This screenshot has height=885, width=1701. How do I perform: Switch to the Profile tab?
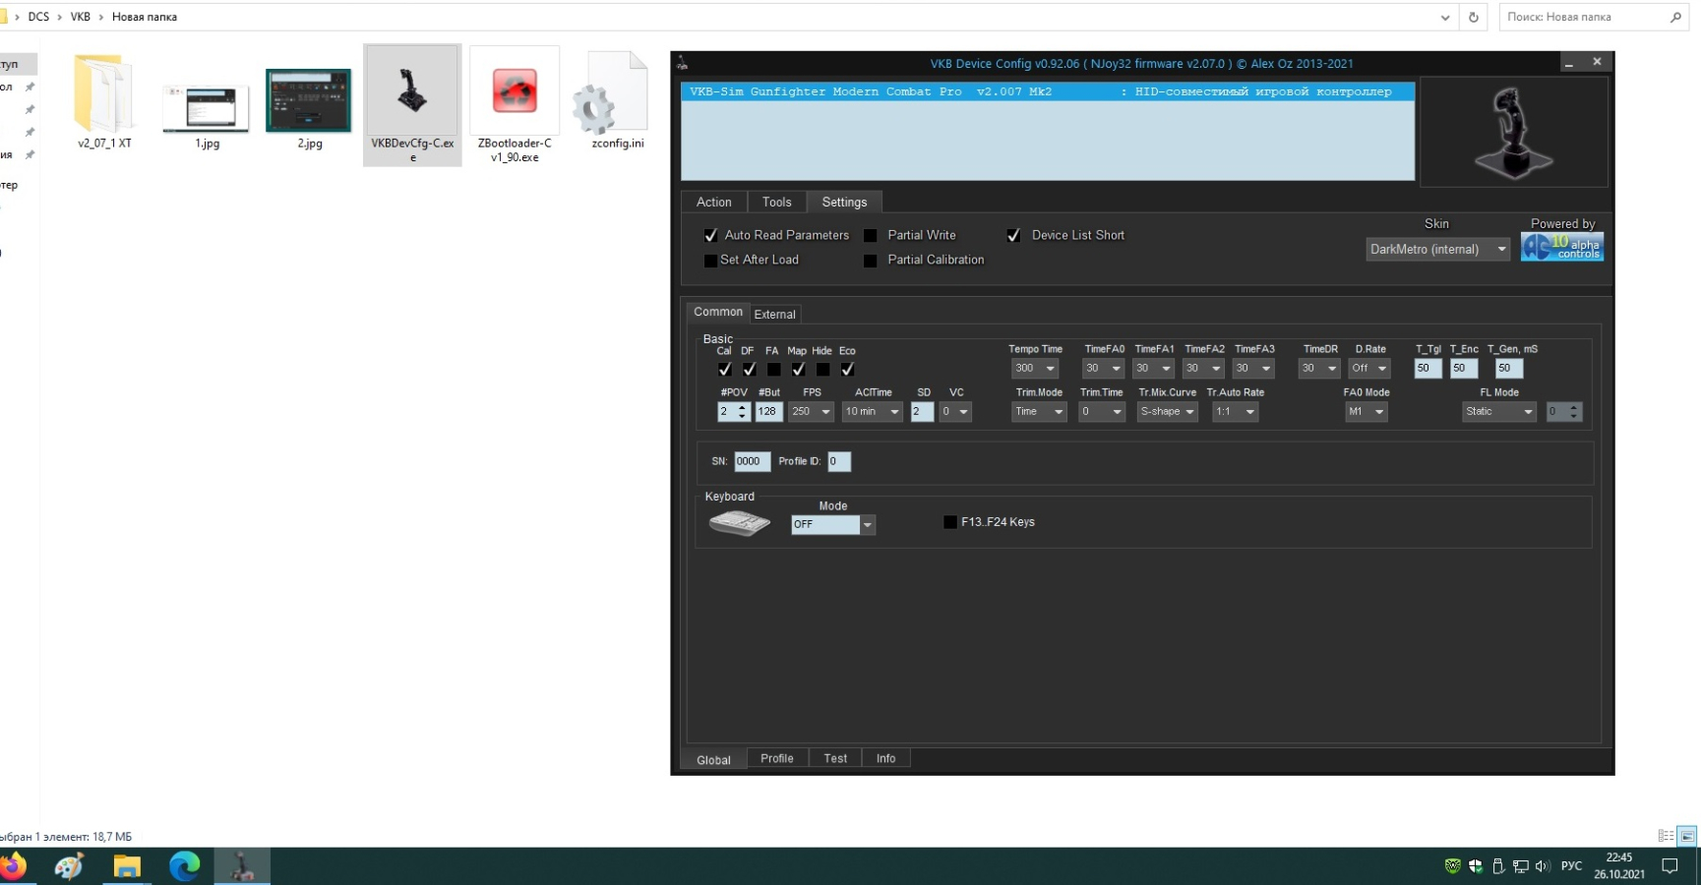pos(777,759)
